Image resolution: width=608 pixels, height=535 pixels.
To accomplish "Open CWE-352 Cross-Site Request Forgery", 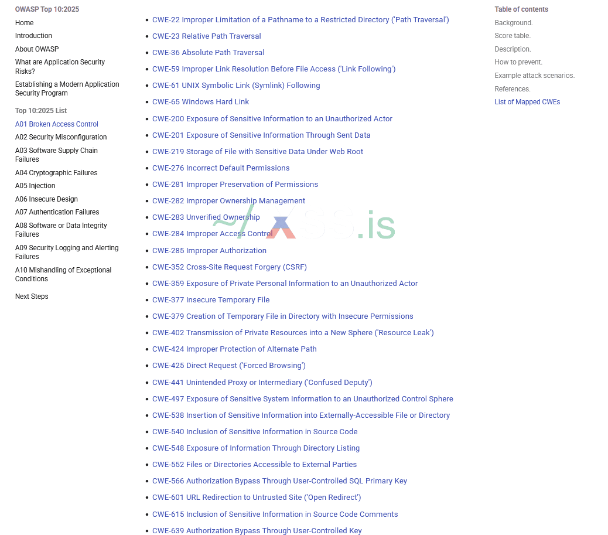I will click(229, 267).
